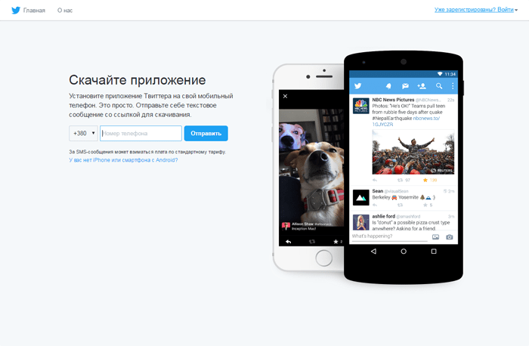Tap the search magnifier icon on Android phone
The image size is (529, 346).
(439, 86)
